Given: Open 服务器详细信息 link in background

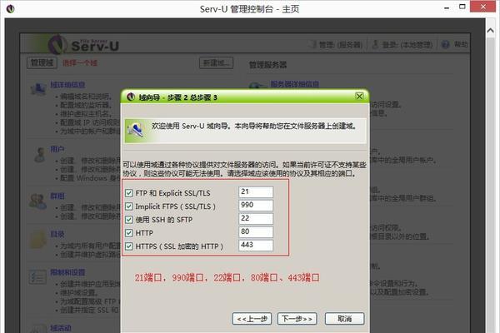Looking at the screenshot, I should [295, 84].
